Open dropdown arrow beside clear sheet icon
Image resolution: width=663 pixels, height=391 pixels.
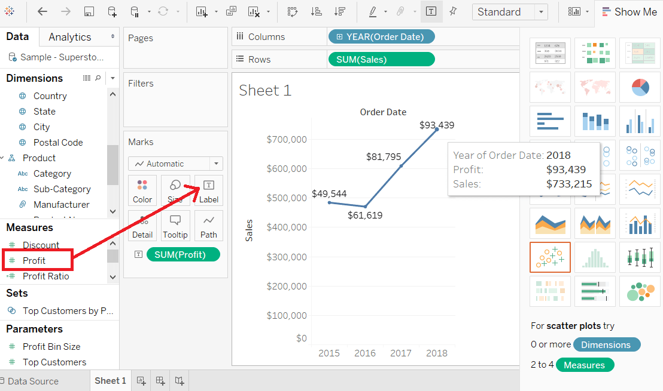[268, 12]
